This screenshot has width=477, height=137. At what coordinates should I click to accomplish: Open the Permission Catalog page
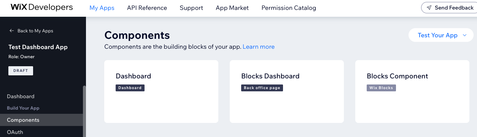pyautogui.click(x=289, y=8)
